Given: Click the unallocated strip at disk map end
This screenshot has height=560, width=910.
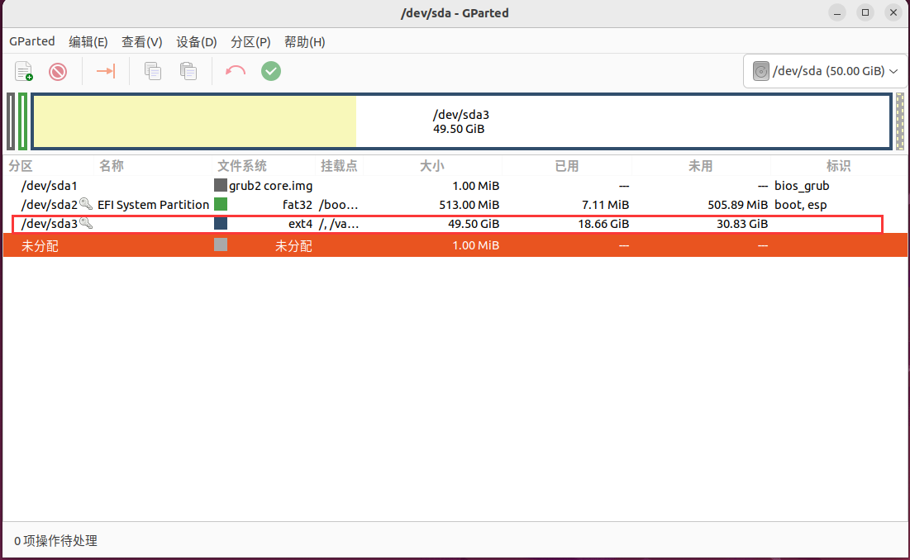Looking at the screenshot, I should 899,121.
